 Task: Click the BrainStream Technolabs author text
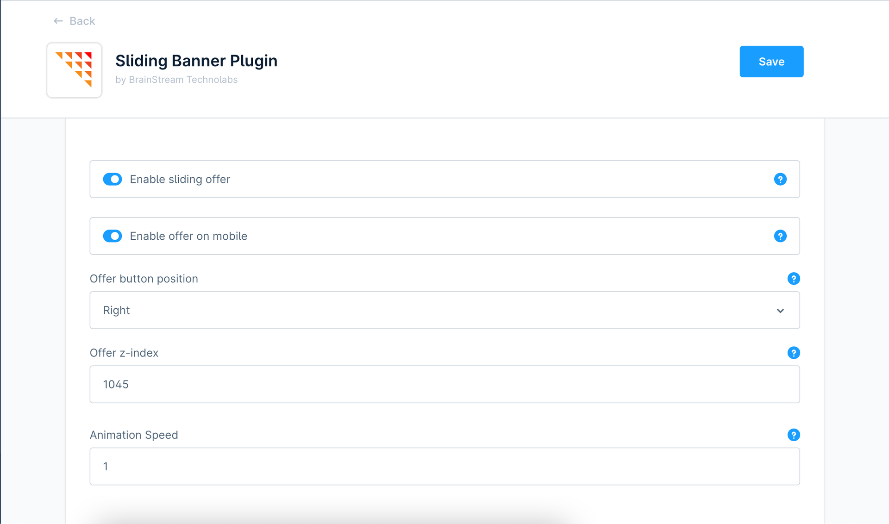[x=183, y=80]
